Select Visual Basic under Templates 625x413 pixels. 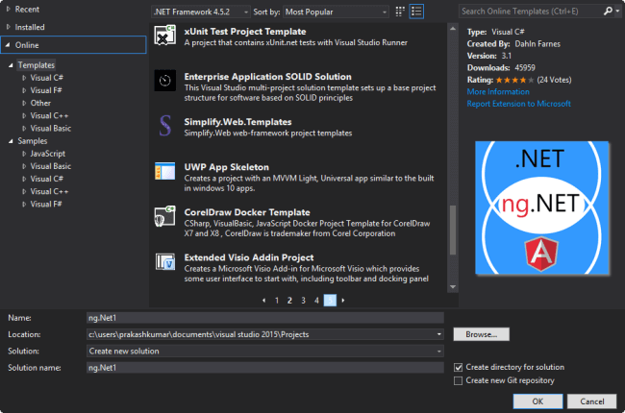51,129
